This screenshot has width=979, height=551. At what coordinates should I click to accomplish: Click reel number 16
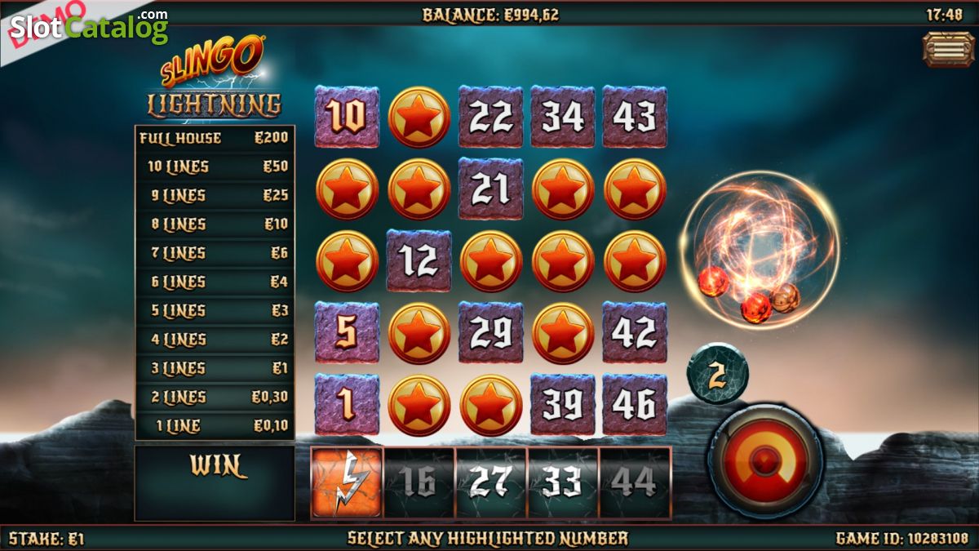(419, 482)
